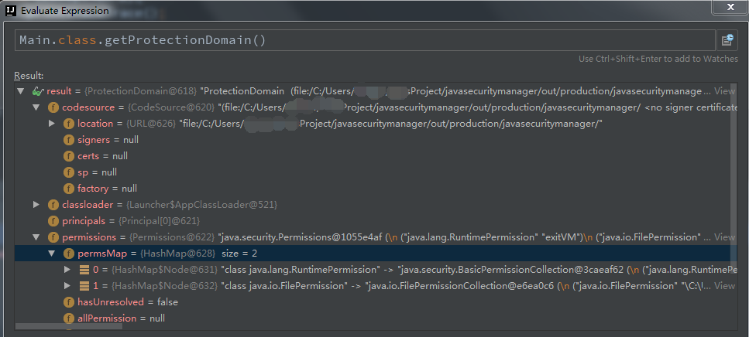
Task: Click the IntelliJ IJ logo in title bar
Action: [11, 10]
